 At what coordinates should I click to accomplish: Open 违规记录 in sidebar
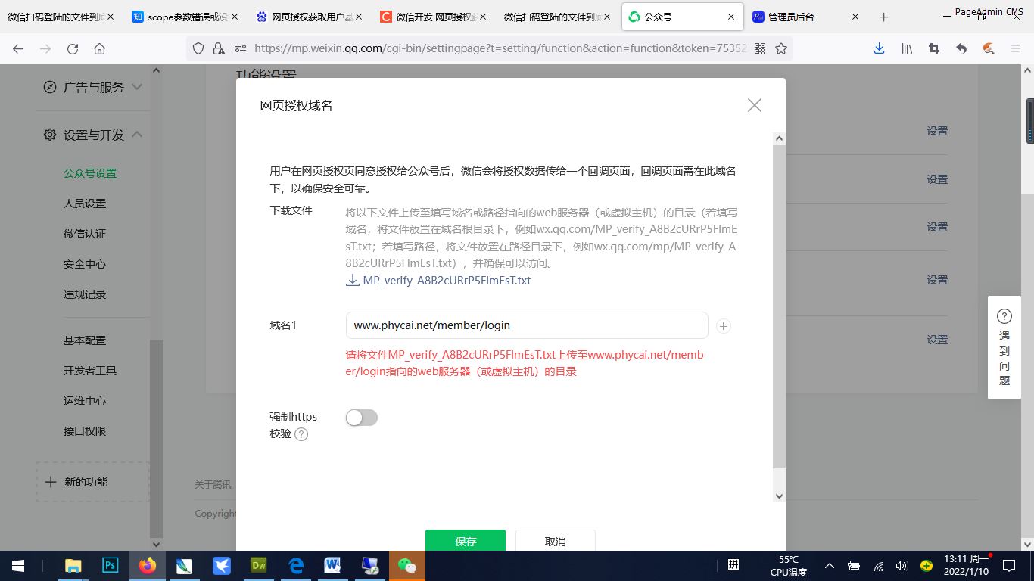[85, 294]
